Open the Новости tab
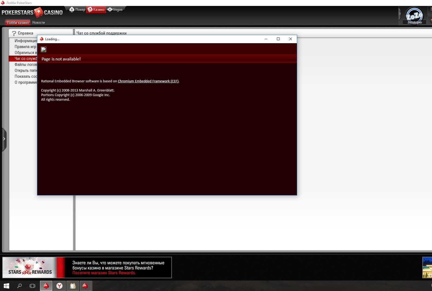The height and width of the screenshot is (291, 432). (x=39, y=23)
